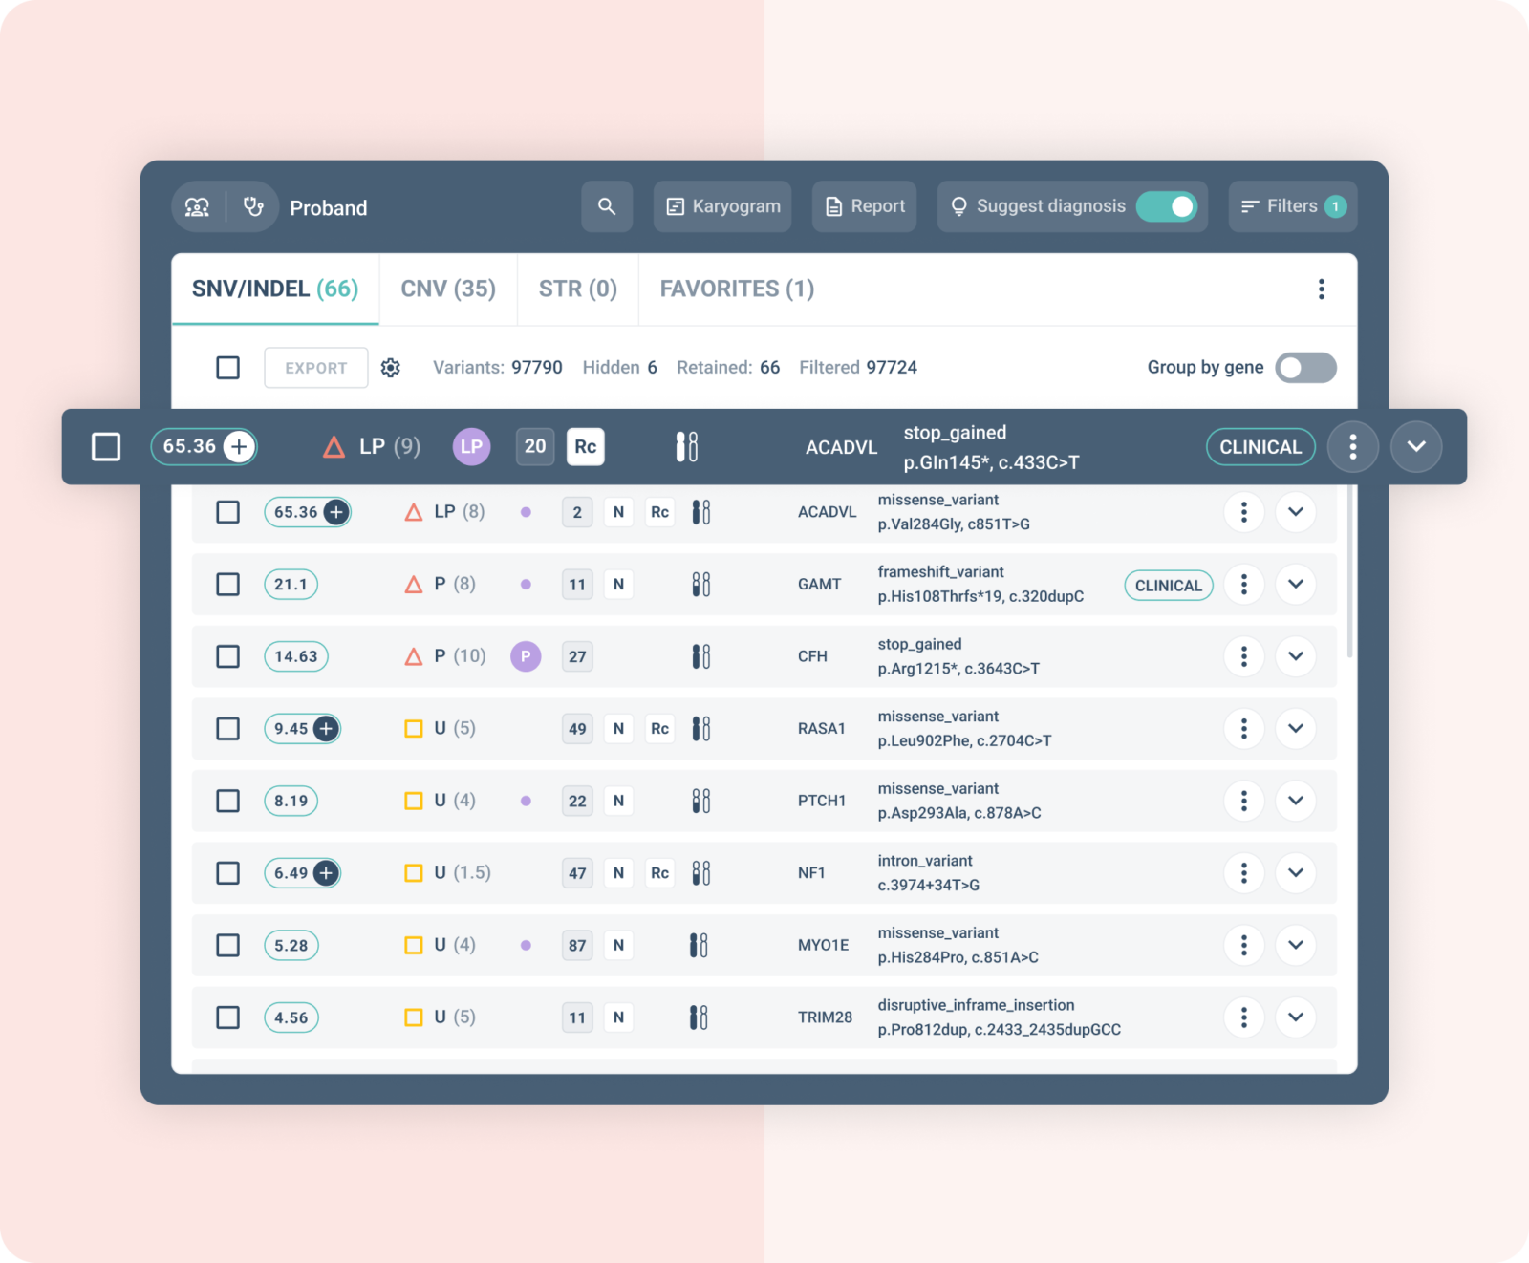The width and height of the screenshot is (1529, 1263).
Task: Click red triangle P icon in GAMT row
Action: (x=414, y=585)
